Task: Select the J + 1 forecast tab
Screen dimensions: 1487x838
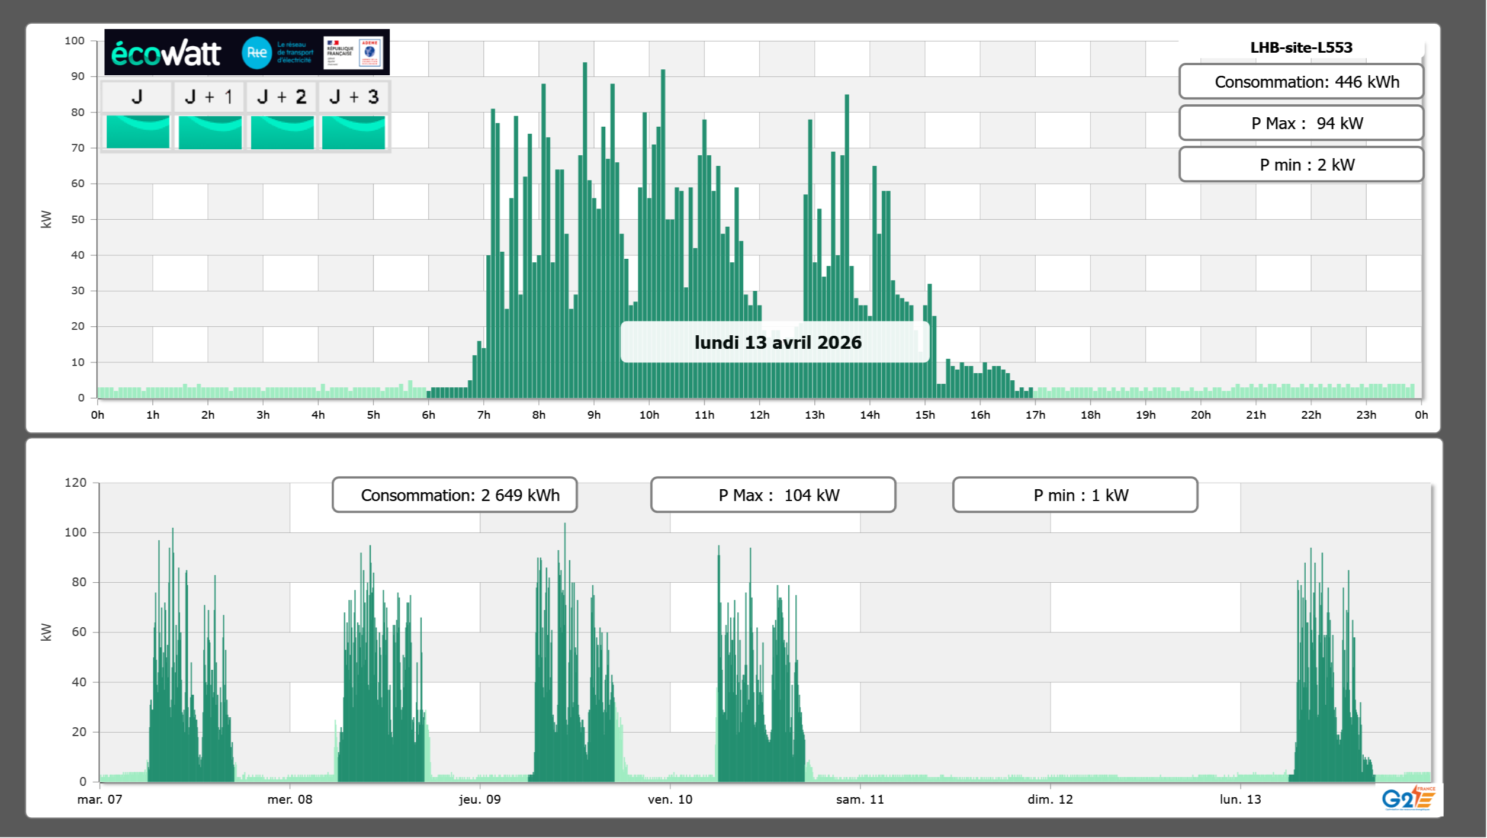Action: point(208,97)
